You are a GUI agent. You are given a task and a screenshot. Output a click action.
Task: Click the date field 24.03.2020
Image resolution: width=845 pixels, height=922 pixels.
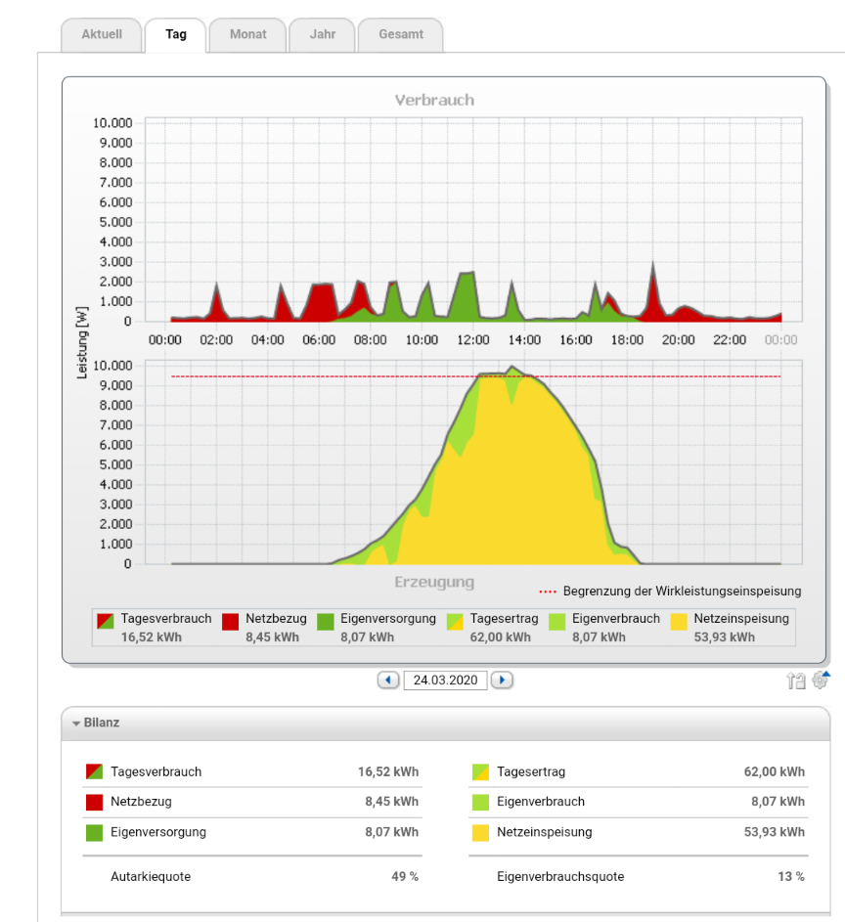445,680
